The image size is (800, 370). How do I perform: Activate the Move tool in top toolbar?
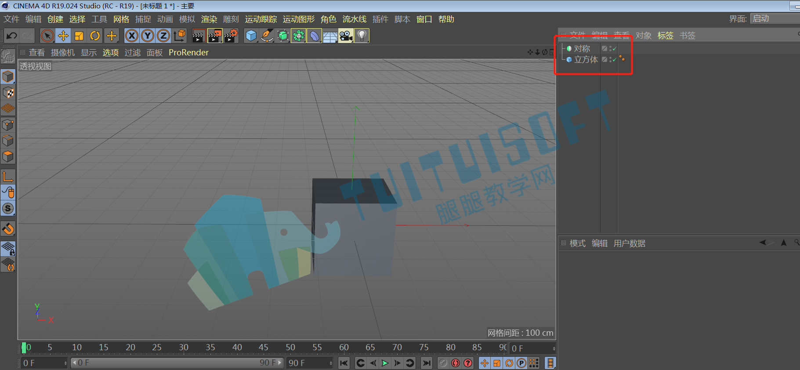[x=63, y=36]
